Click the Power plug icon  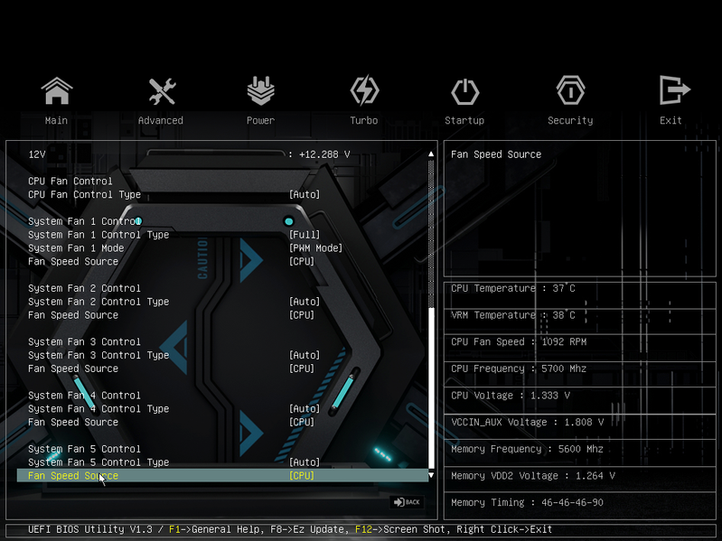pyautogui.click(x=260, y=90)
